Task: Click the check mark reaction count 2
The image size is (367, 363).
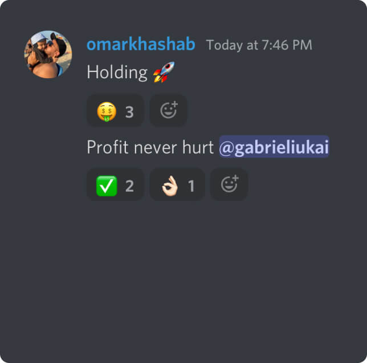Action: pyautogui.click(x=129, y=186)
